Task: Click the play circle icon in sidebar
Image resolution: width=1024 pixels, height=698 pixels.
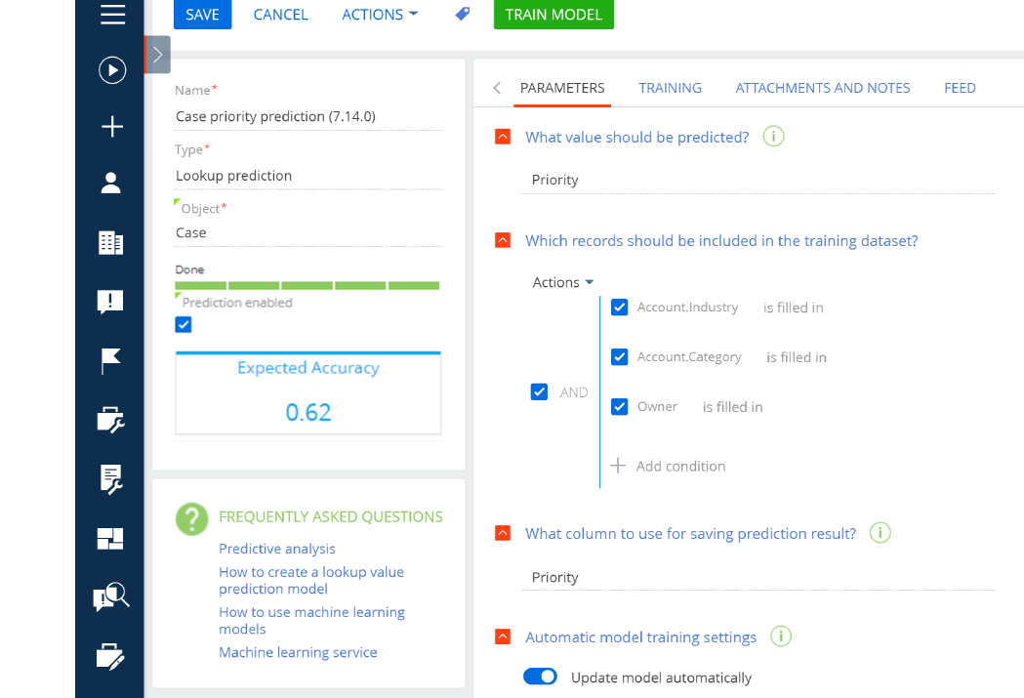Action: point(112,70)
